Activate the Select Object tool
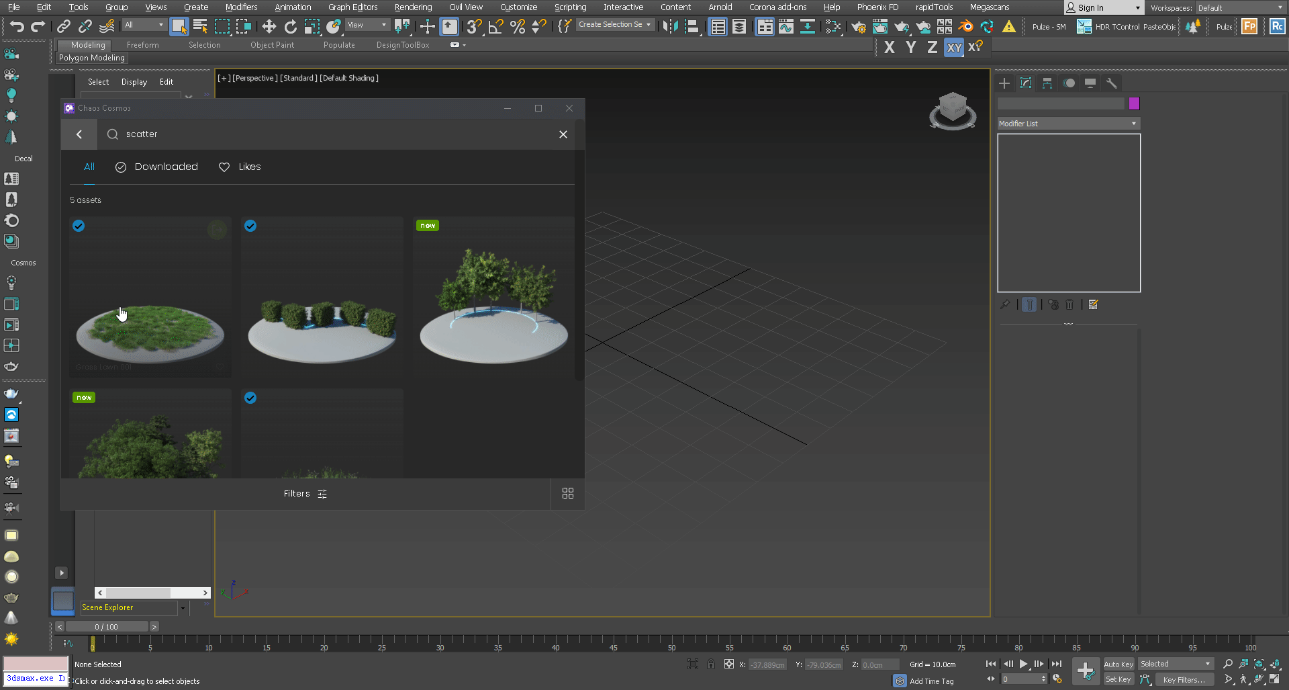The width and height of the screenshot is (1289, 690). (179, 26)
